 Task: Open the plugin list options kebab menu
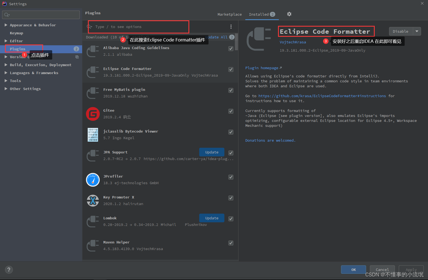click(231, 27)
